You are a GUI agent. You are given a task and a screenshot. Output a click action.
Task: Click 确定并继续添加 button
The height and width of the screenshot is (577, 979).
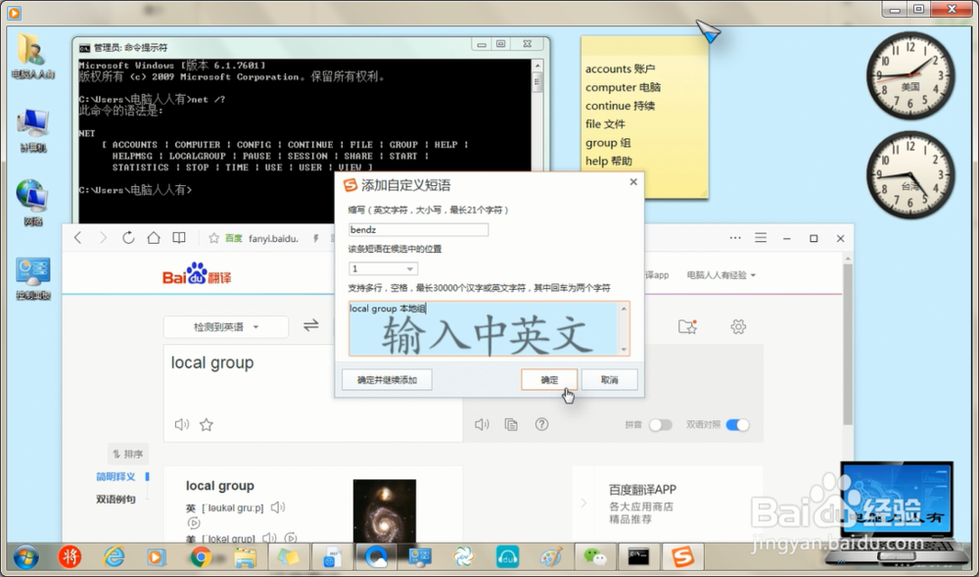coord(387,380)
